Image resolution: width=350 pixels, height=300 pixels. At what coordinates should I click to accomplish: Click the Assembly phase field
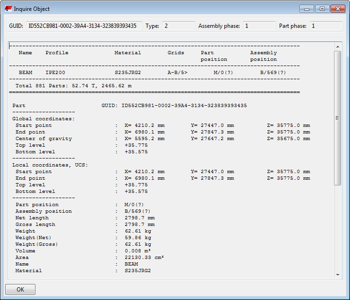point(259,26)
